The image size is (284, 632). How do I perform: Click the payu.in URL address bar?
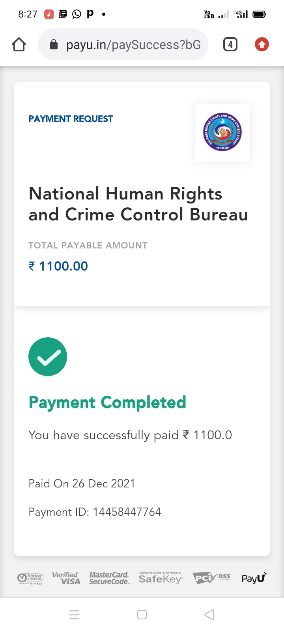click(133, 45)
